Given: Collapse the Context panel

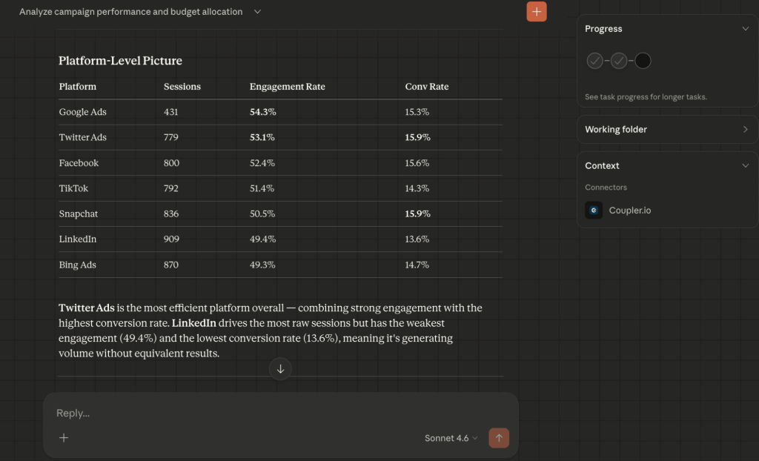Looking at the screenshot, I should pyautogui.click(x=745, y=166).
